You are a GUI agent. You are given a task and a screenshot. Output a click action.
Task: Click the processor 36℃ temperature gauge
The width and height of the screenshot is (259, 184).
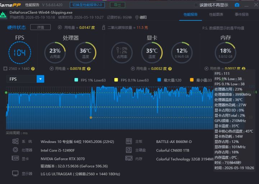(86, 53)
